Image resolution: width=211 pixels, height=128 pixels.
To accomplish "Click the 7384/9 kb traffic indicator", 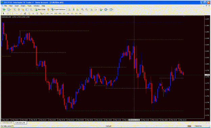I will [x=198, y=126].
